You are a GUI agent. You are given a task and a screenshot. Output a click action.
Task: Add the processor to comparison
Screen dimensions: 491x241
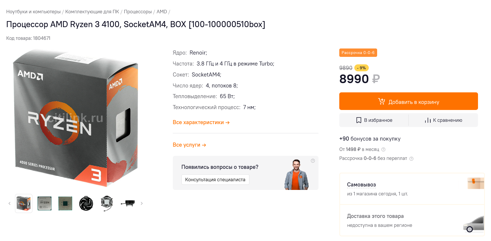point(443,120)
